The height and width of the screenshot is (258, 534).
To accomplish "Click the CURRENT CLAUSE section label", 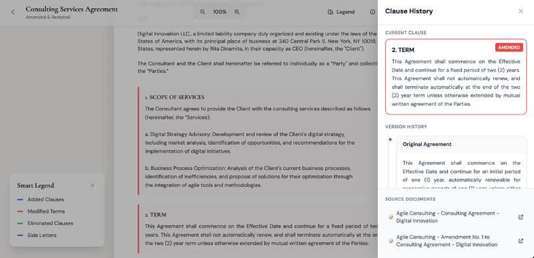I will (406, 33).
